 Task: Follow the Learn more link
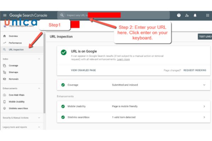pos(123,59)
